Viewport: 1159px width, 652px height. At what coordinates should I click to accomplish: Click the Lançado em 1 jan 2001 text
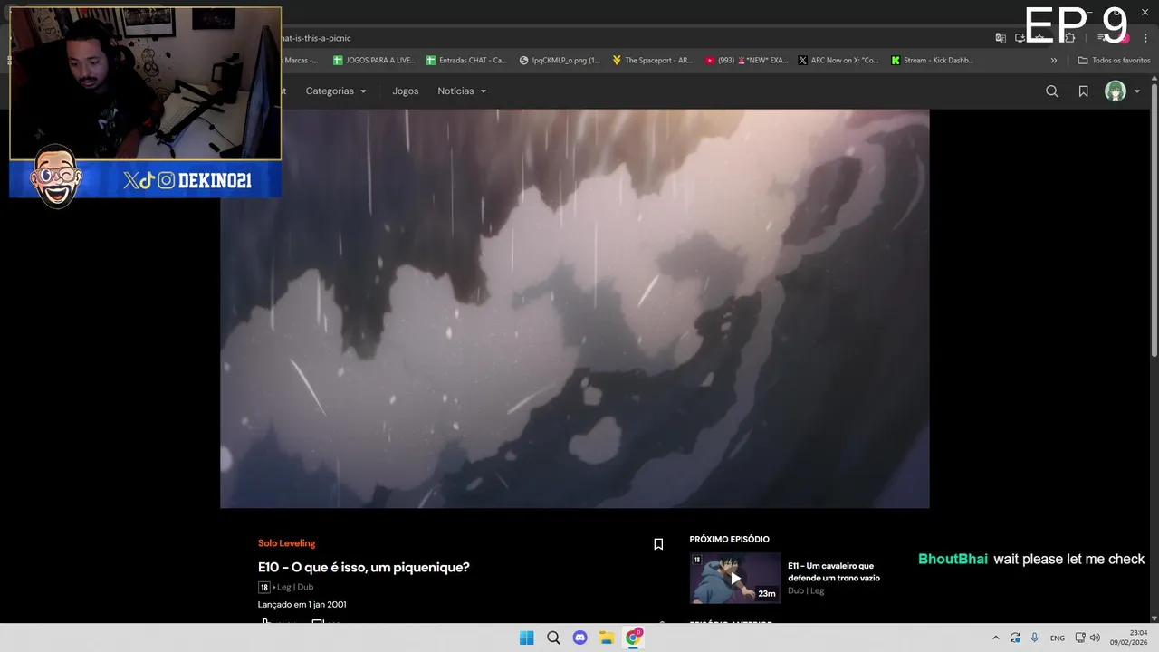(x=302, y=604)
